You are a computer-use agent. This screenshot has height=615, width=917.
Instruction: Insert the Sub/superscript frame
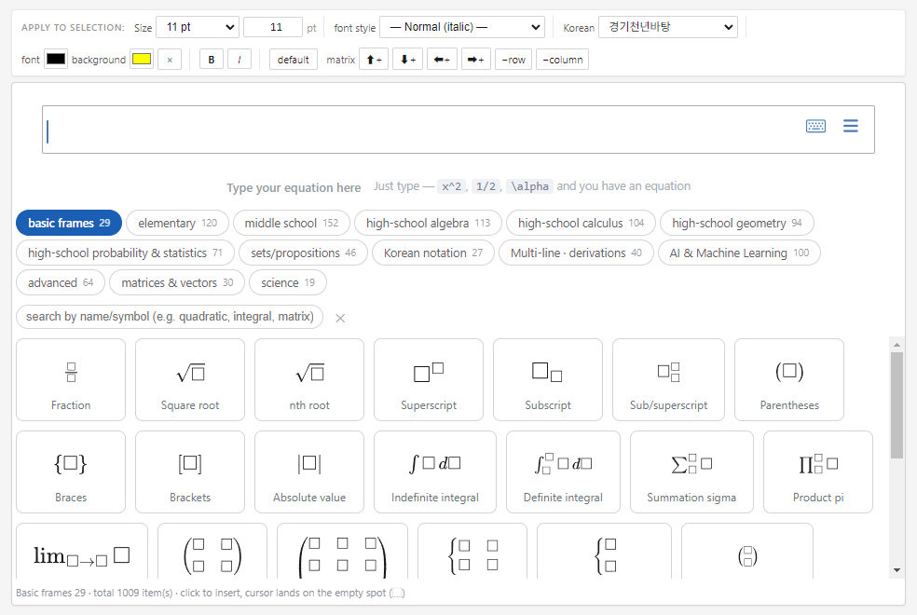(668, 379)
